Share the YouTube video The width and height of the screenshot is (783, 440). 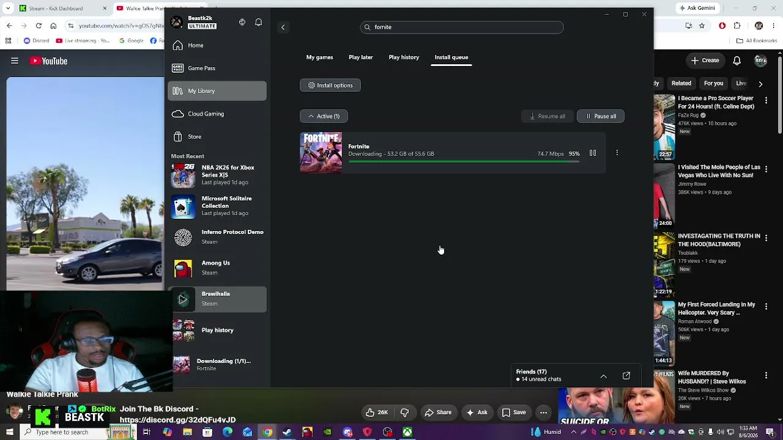coord(438,413)
